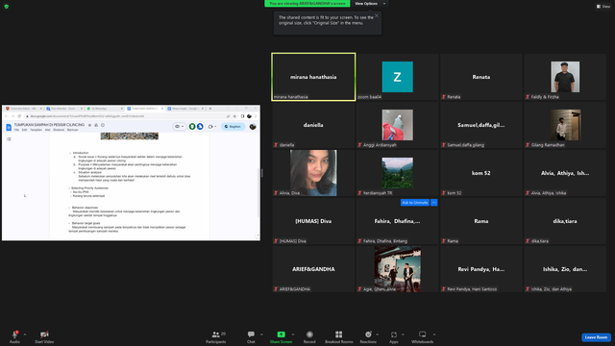Open the Participants panel

215,336
